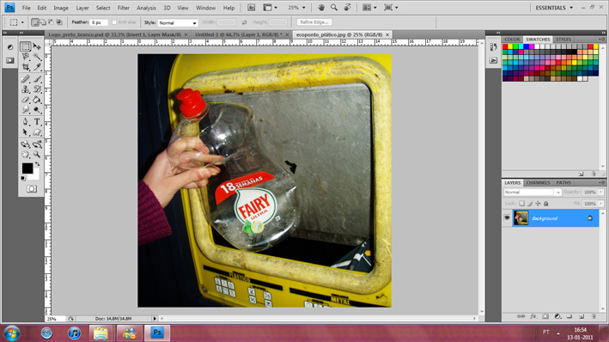Open the layer Opacity slider arrow
Image resolution: width=609 pixels, height=342 pixels.
click(x=601, y=192)
